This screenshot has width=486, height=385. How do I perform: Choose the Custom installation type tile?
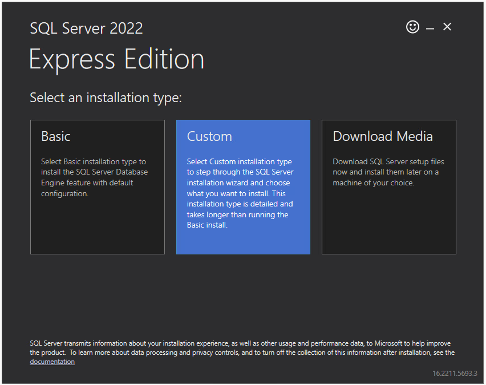click(x=243, y=187)
